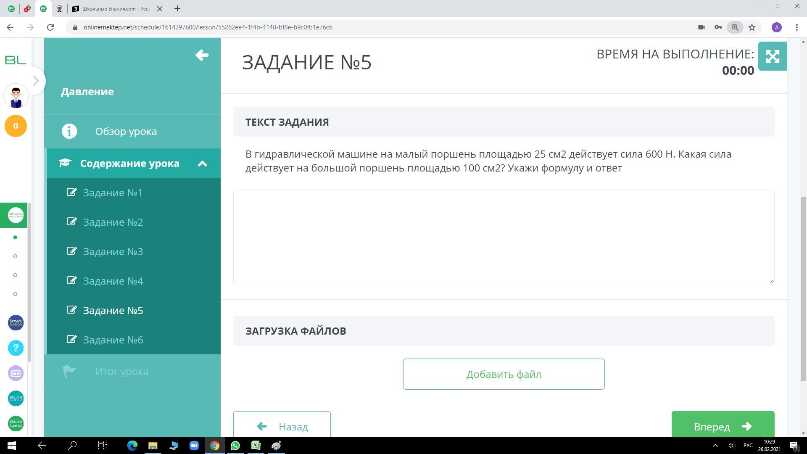This screenshot has width=807, height=454.
Task: Click the blue question mark help icon
Action: [x=16, y=348]
